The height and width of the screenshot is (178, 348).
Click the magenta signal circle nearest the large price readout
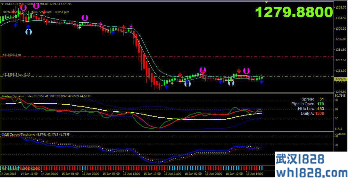[x=246, y=71]
